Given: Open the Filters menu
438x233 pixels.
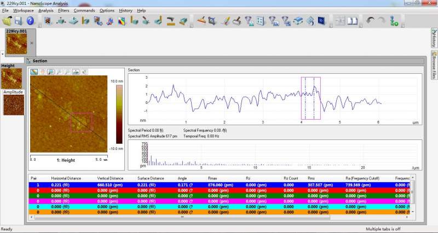Looking at the screenshot, I should (x=64, y=10).
